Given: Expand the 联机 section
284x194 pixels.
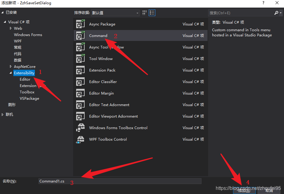Looking at the screenshot, I should click(2, 114).
